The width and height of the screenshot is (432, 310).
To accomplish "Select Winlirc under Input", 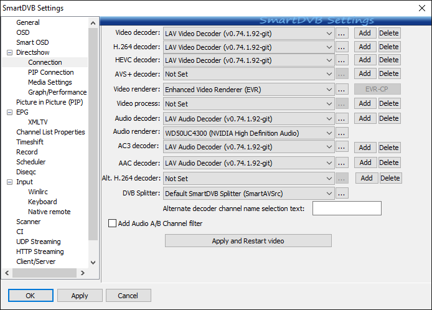I will tap(38, 192).
